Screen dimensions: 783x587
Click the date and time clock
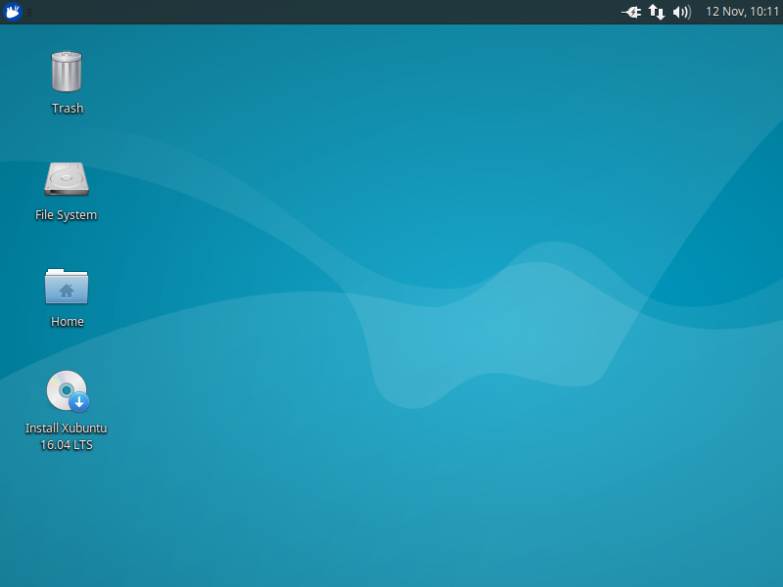(x=742, y=12)
